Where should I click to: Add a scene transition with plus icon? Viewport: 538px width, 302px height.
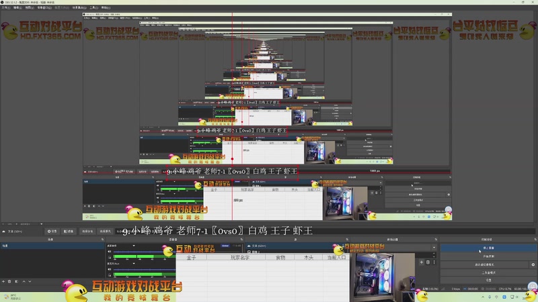point(422,262)
